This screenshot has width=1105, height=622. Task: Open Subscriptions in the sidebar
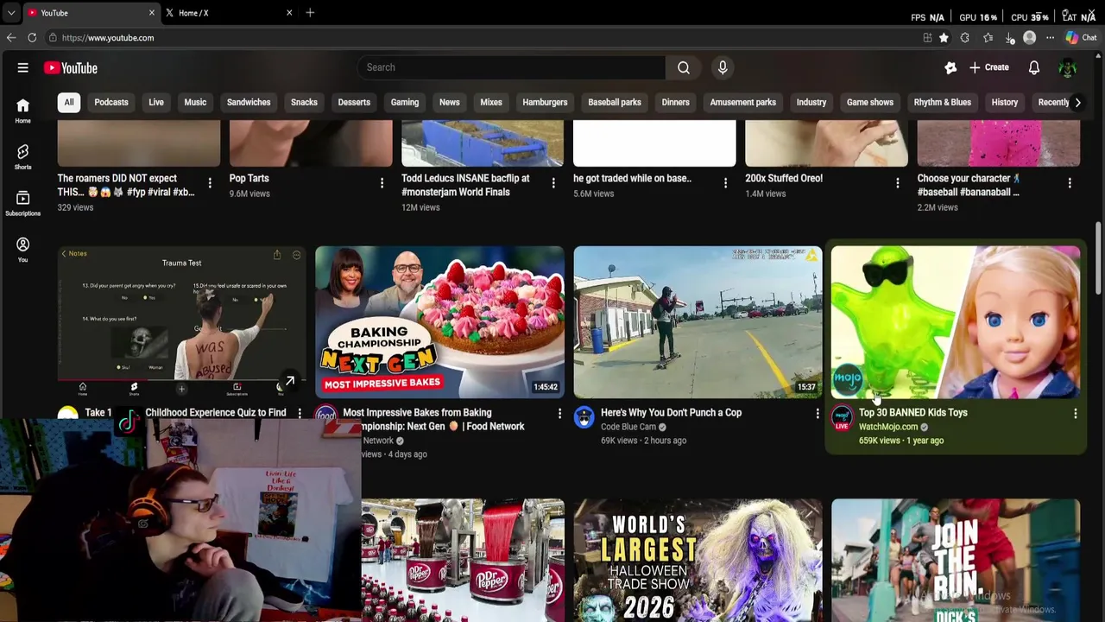pyautogui.click(x=23, y=203)
